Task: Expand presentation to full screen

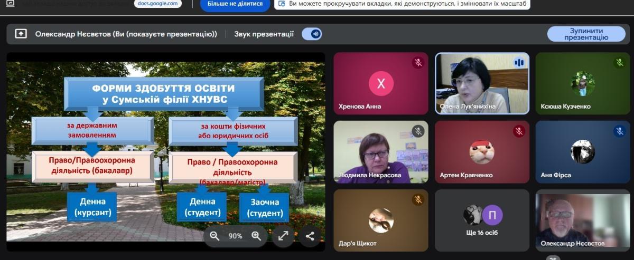Action: tap(283, 236)
